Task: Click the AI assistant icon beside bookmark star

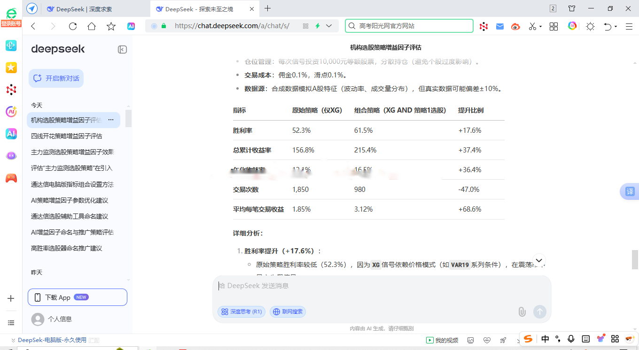Action: point(131,26)
